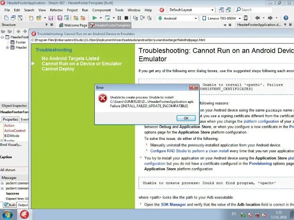Click the Run Without Debugging icon
The width and height of the screenshot is (294, 220).
[x=107, y=18]
